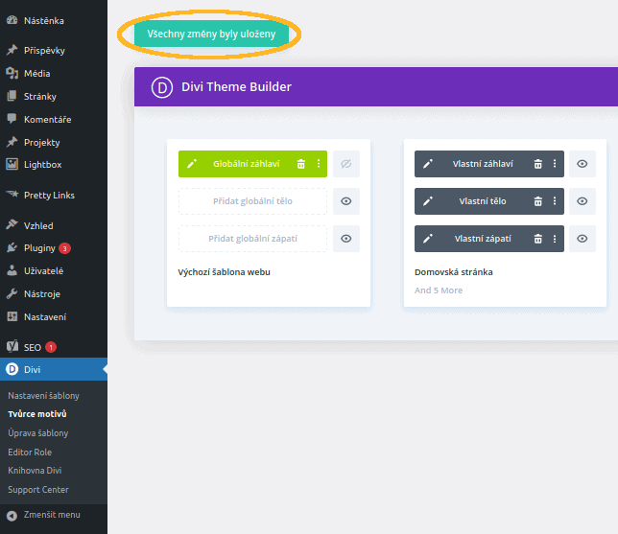Viewport: 618px width, 534px height.
Task: Click the Stránky pages icon
Action: click(x=12, y=96)
